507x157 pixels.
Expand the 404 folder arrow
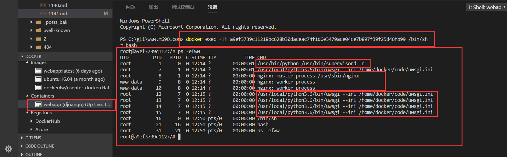31,47
